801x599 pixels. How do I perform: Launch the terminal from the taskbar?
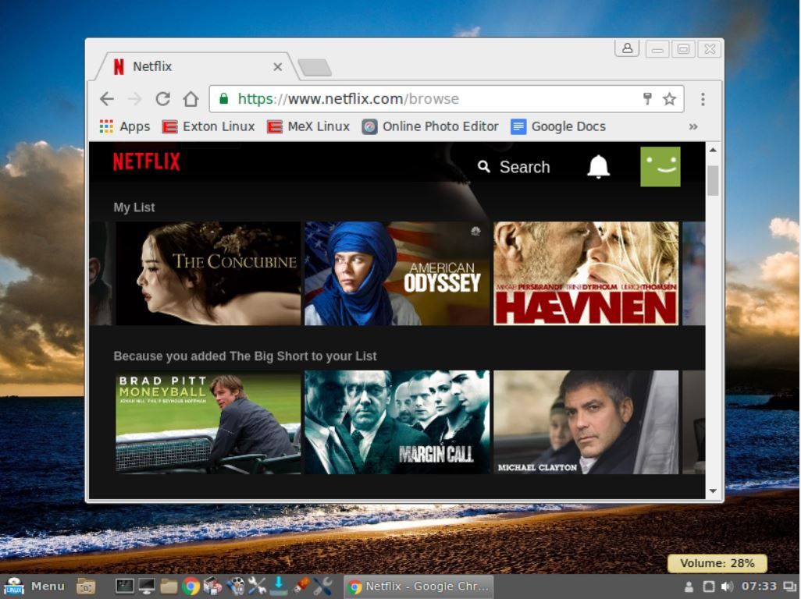[x=124, y=587]
